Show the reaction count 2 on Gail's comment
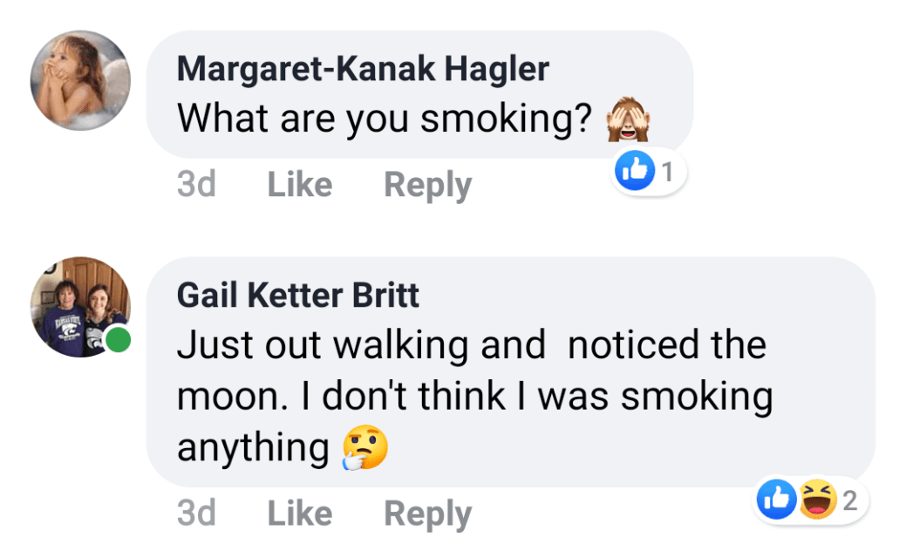Screen dimensions: 906x558 849,500
